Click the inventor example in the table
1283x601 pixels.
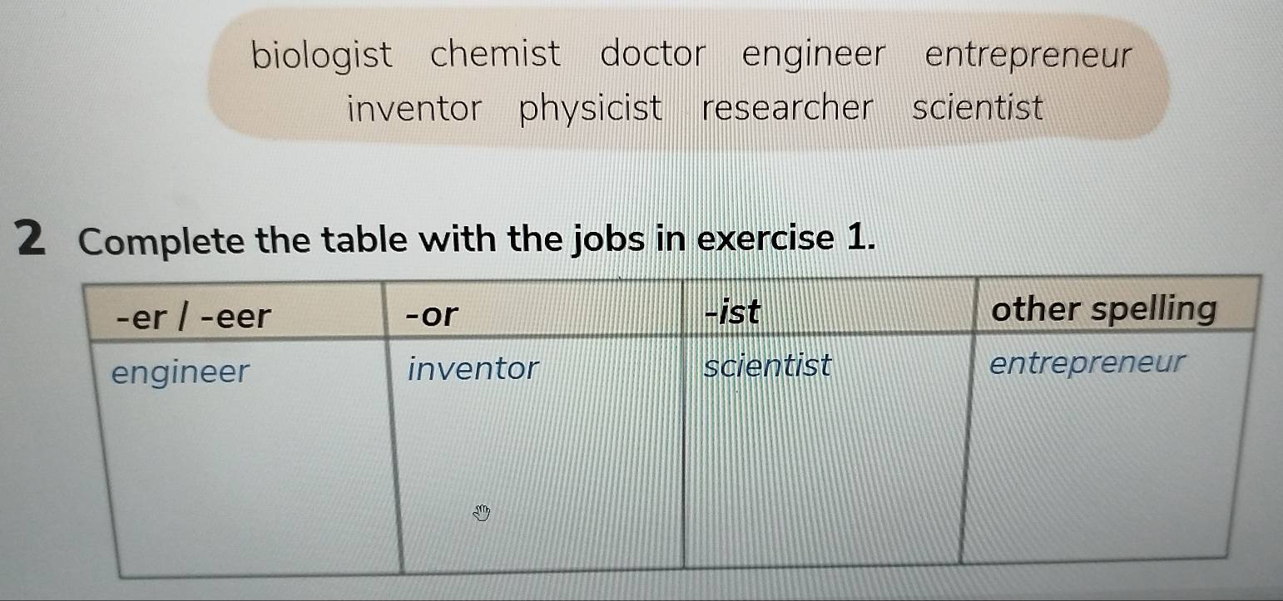click(x=473, y=367)
